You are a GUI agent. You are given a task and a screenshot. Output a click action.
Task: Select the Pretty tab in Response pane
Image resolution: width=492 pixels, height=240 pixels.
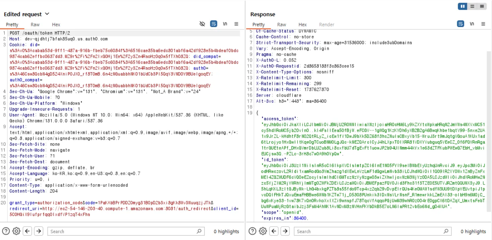point(259,24)
